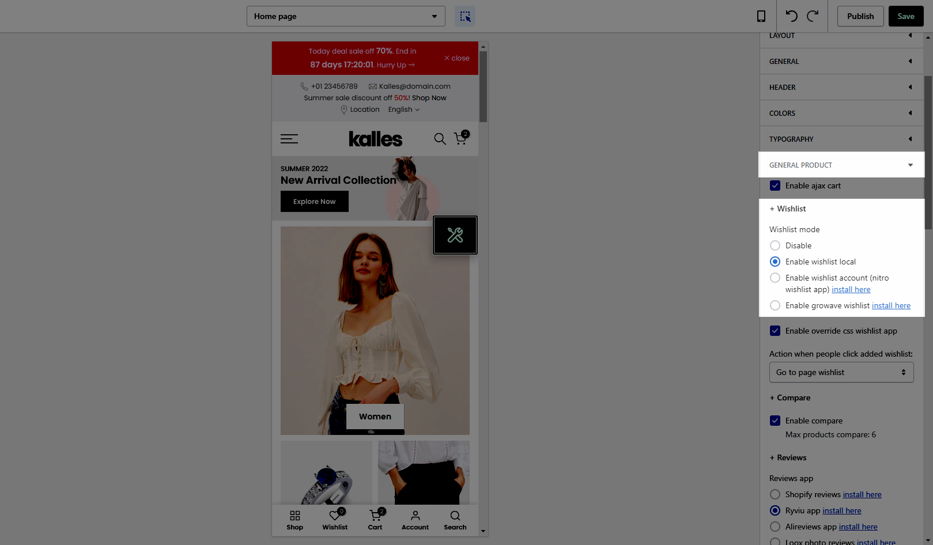
Task: Click the Location pin link
Action: tap(360, 109)
